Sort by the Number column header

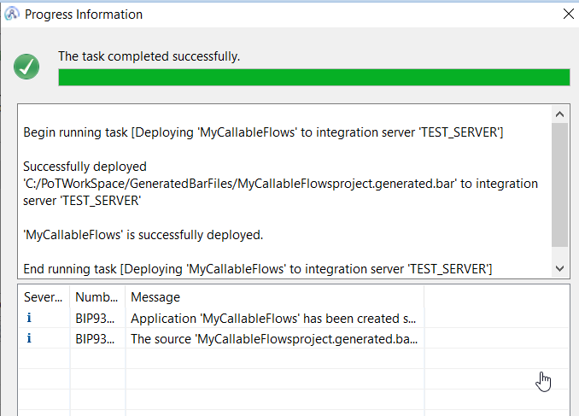[96, 297]
